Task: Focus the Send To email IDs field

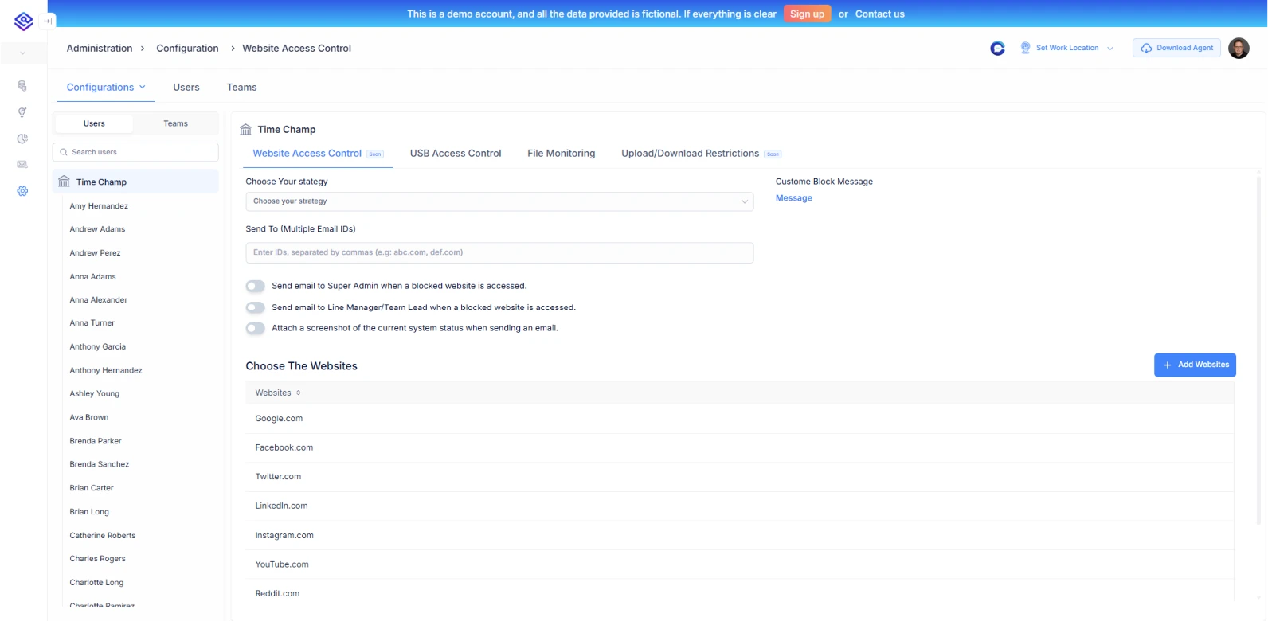Action: point(499,252)
